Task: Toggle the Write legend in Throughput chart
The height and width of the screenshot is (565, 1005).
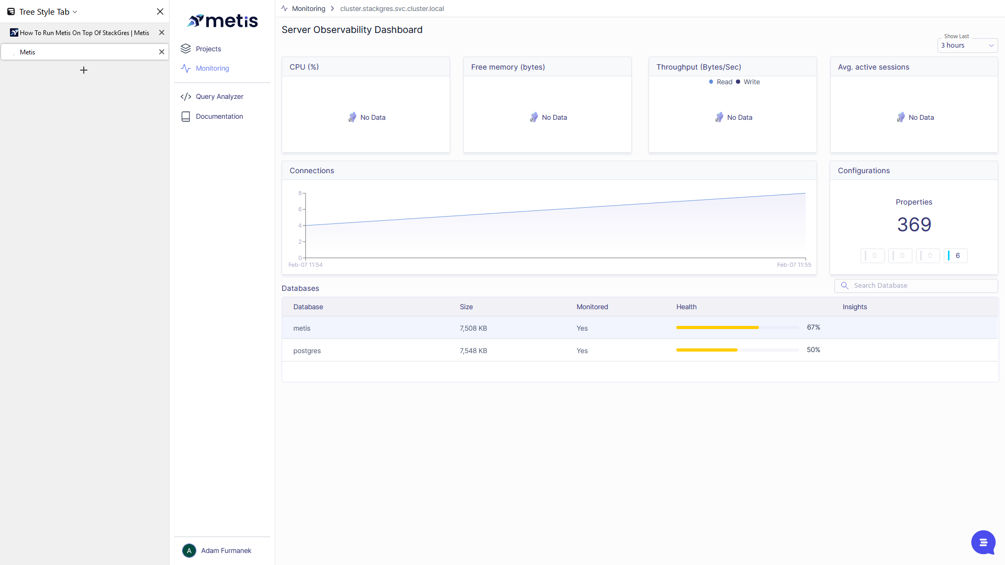Action: point(748,82)
